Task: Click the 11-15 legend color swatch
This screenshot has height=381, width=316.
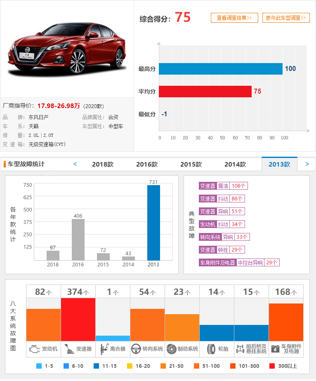Action: [96, 366]
